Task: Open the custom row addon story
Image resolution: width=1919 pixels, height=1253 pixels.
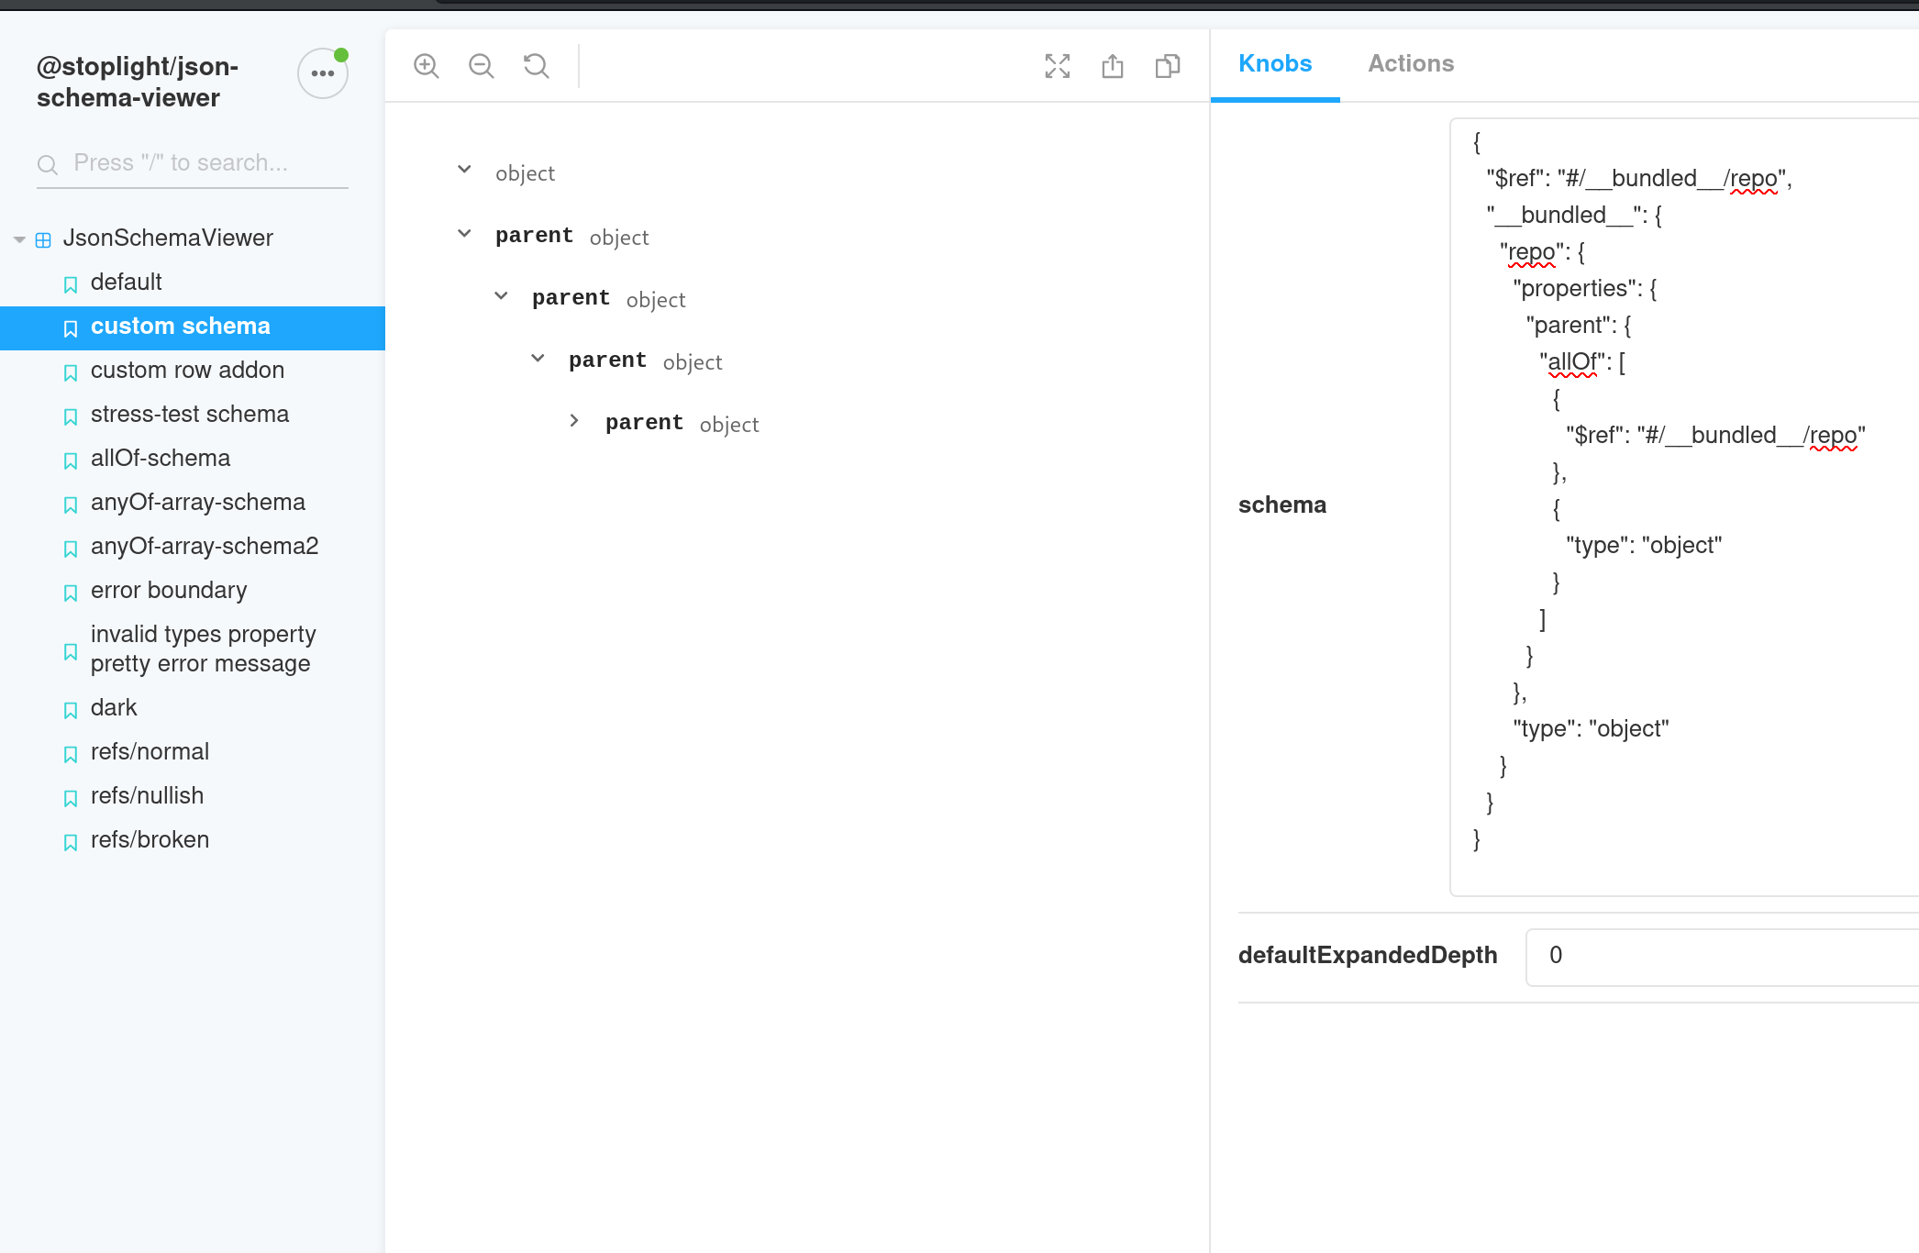Action: click(x=193, y=371)
